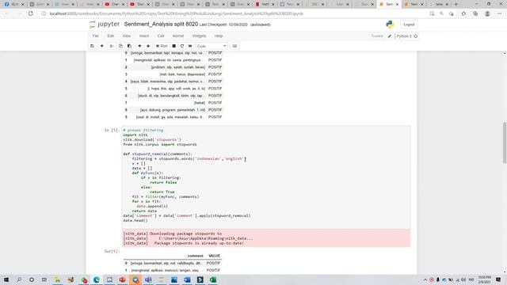Open the Windows Start menu

tap(6, 279)
